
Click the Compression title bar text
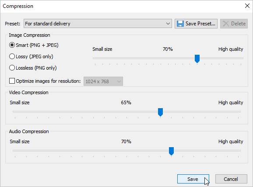click(x=18, y=6)
